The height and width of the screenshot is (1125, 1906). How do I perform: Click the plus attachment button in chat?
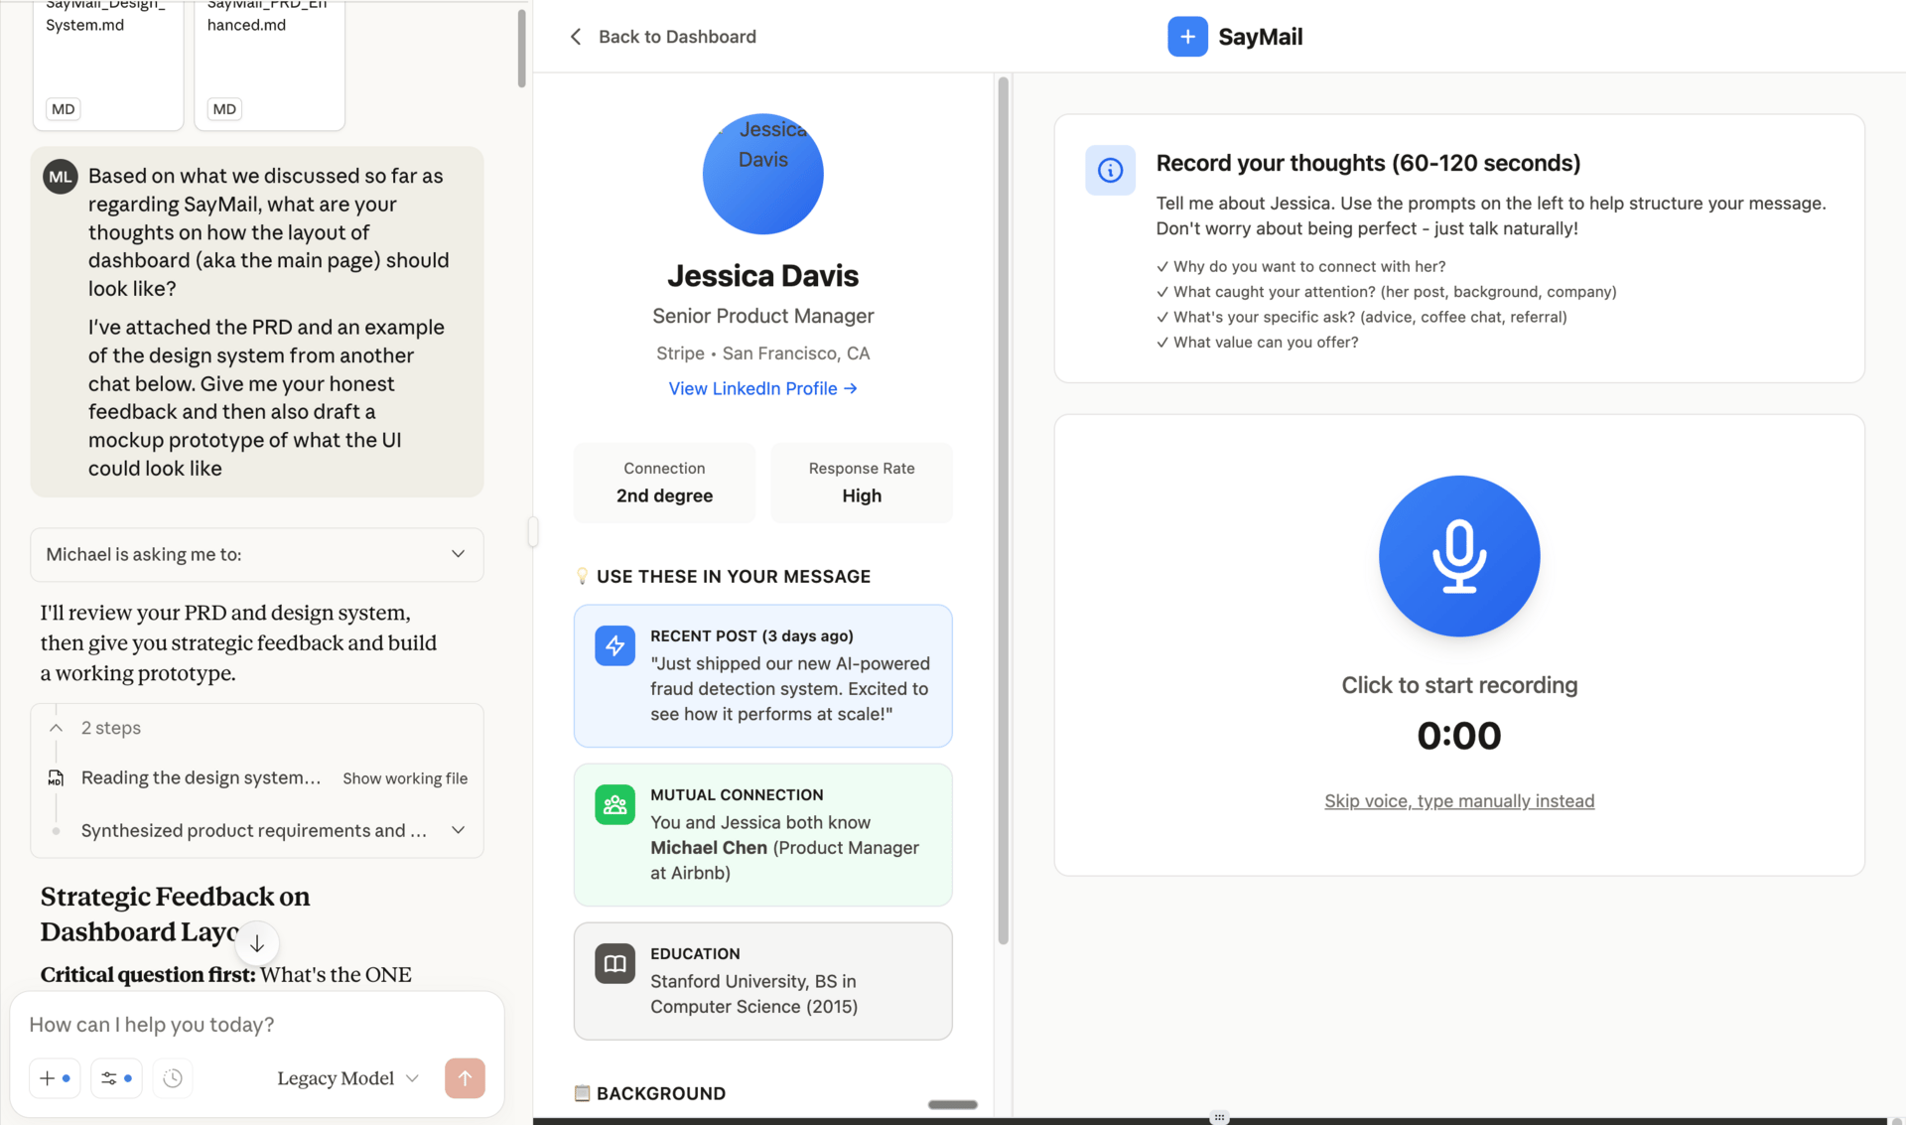click(x=55, y=1078)
